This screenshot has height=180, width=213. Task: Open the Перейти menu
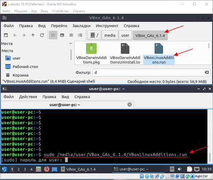59,26
